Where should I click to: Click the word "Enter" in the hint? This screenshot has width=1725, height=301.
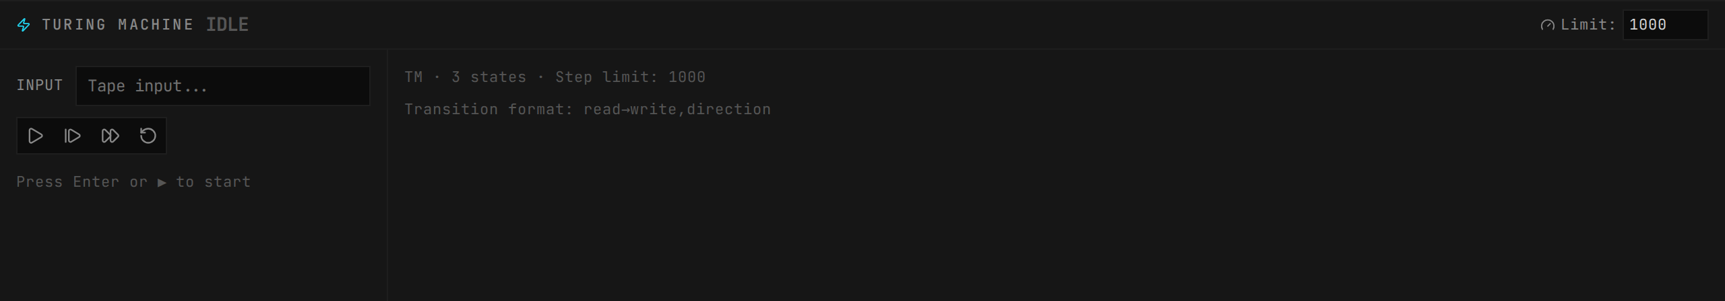pos(96,182)
